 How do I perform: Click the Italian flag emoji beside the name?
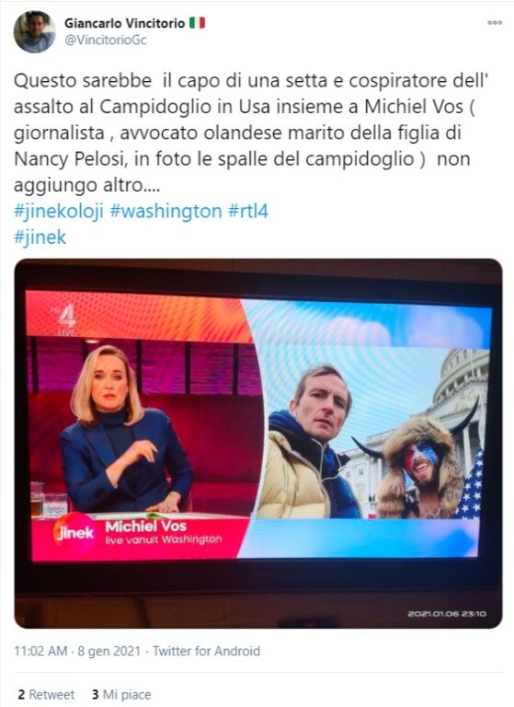pos(197,22)
